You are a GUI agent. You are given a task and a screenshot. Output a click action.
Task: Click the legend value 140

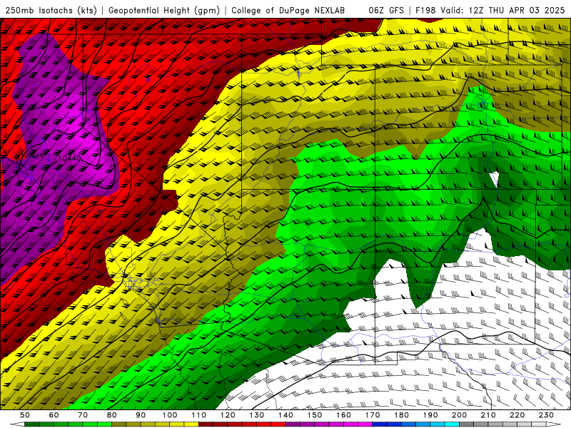click(x=285, y=415)
